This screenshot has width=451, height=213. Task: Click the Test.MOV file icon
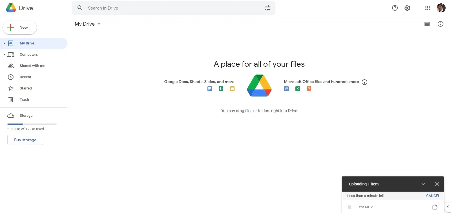tap(350, 207)
